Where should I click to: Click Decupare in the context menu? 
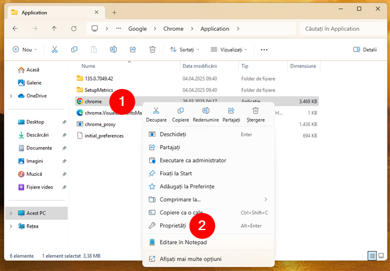(156, 114)
